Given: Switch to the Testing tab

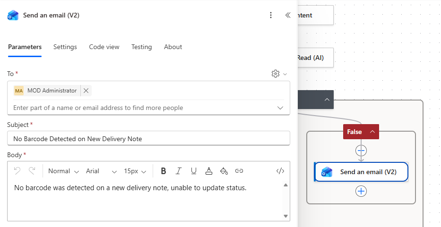Looking at the screenshot, I should 141,47.
